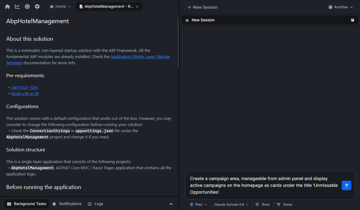Open the Archive dropdown
This screenshot has width=360, height=210.
pos(340,7)
